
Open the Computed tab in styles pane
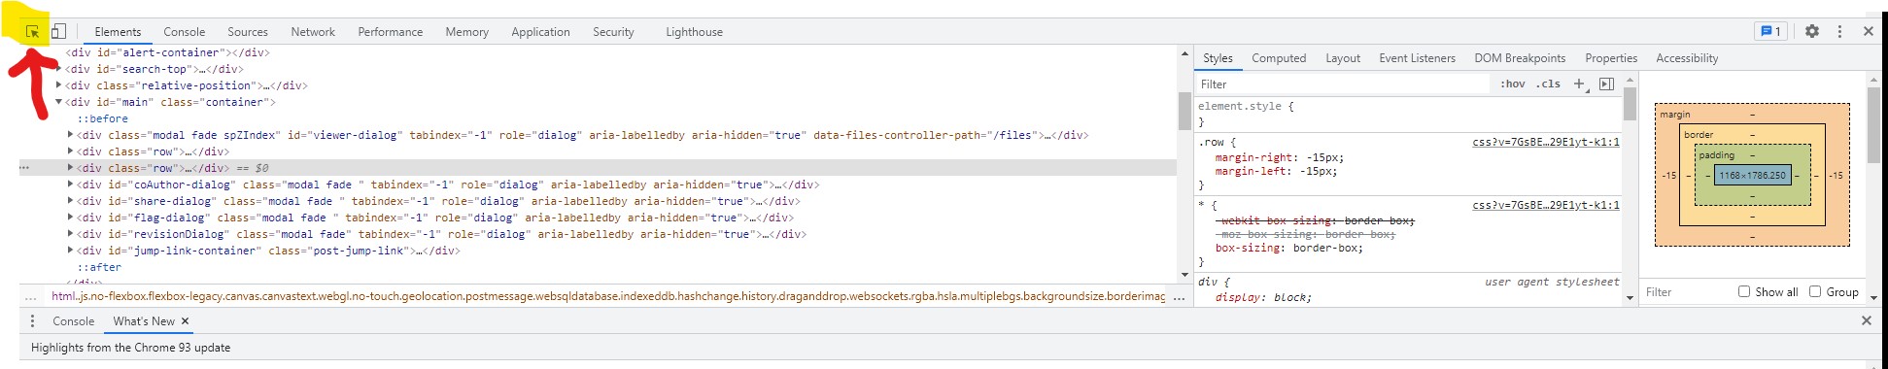coord(1279,58)
